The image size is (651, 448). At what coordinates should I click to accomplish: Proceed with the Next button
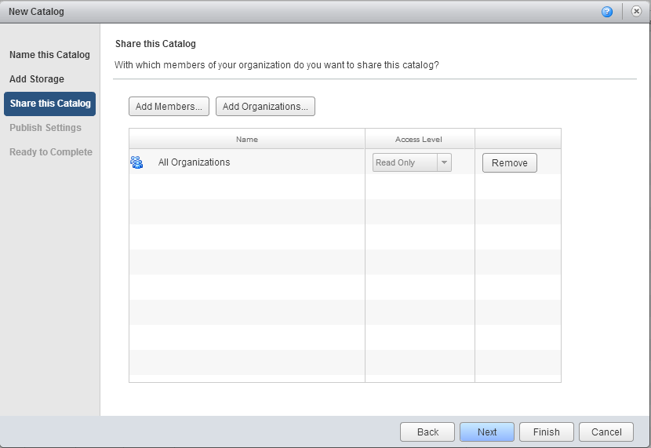(486, 432)
